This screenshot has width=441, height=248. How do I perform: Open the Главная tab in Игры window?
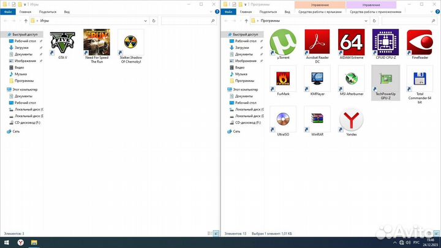25,12
